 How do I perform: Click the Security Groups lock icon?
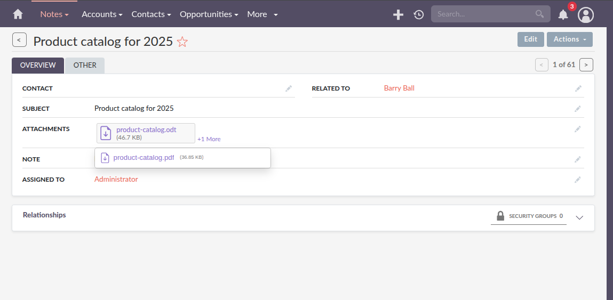500,216
